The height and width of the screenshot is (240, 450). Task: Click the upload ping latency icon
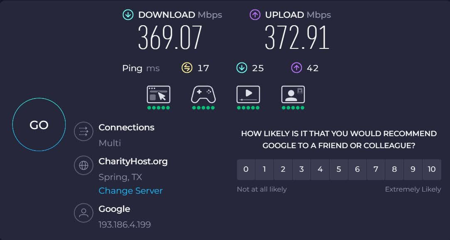(296, 68)
